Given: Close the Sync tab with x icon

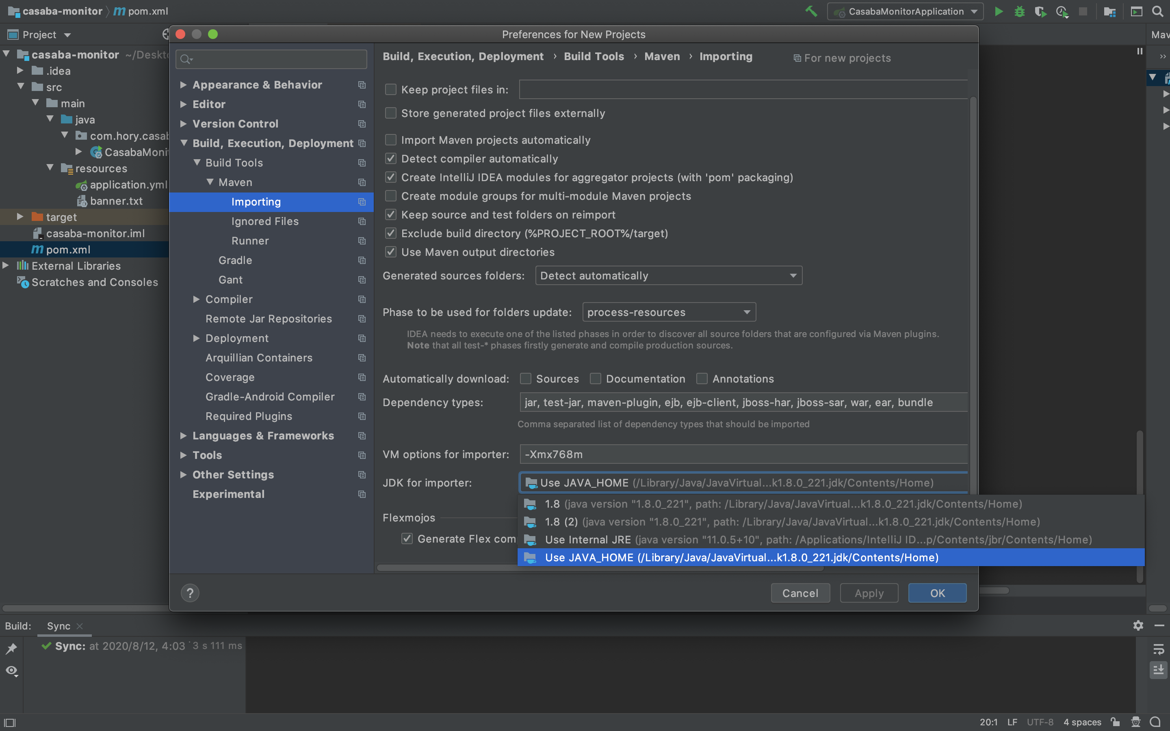Looking at the screenshot, I should pyautogui.click(x=80, y=626).
